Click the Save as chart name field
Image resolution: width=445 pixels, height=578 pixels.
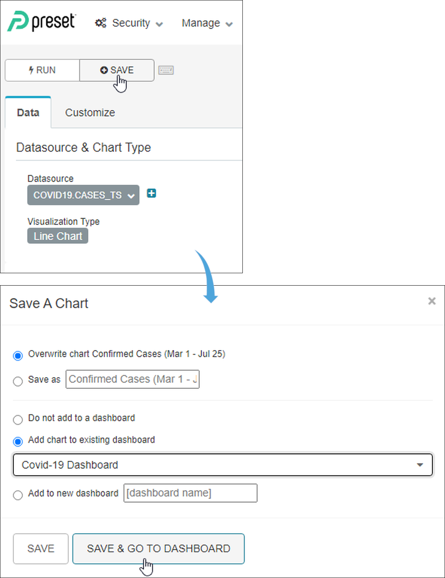(x=133, y=379)
